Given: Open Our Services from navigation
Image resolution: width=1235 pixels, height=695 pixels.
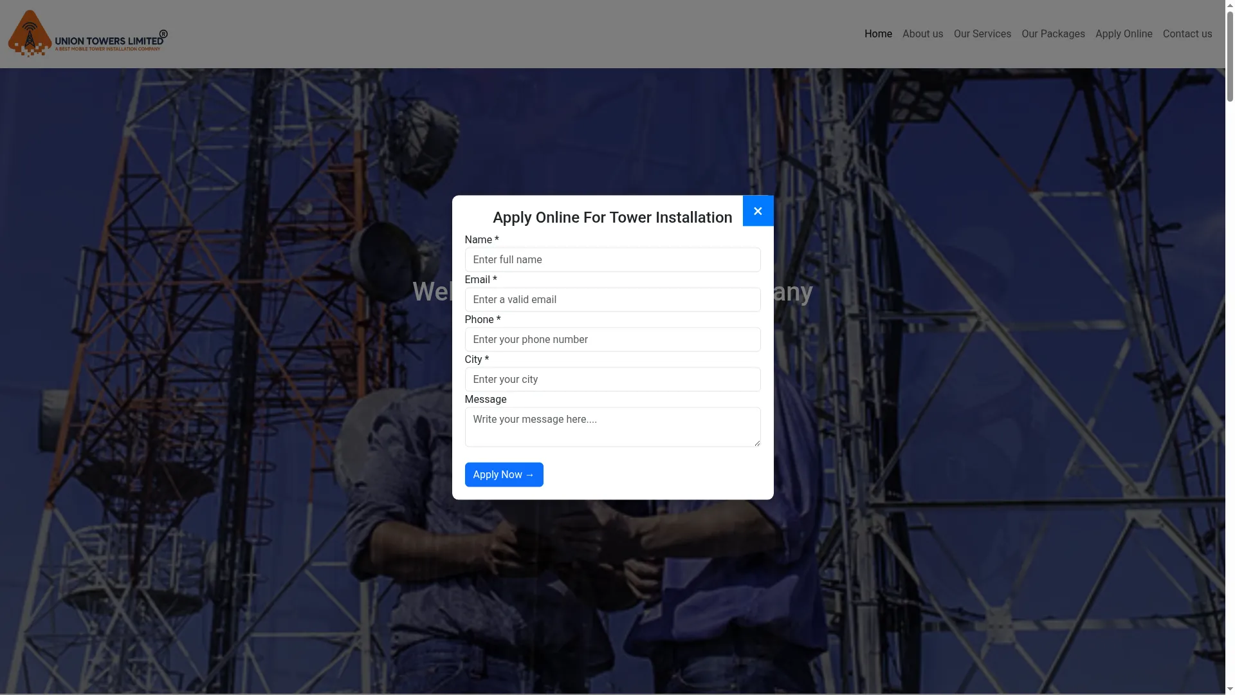Looking at the screenshot, I should point(982,34).
